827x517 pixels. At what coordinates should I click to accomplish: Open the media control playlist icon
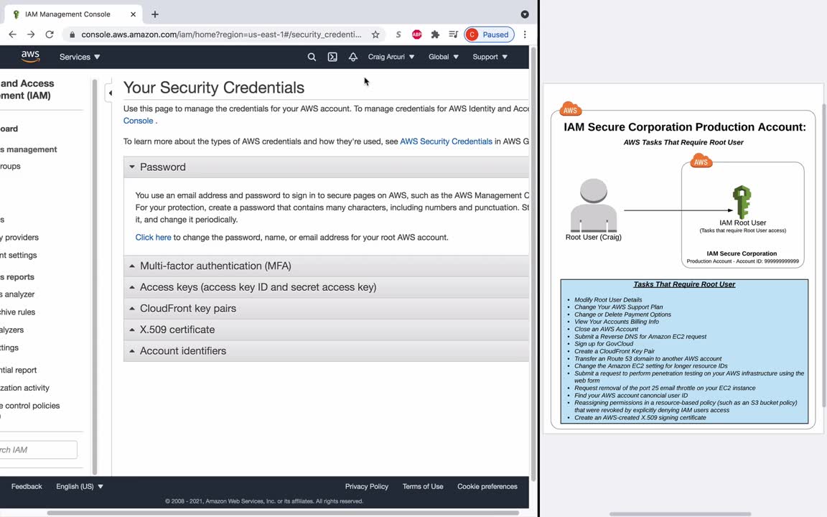pos(453,34)
